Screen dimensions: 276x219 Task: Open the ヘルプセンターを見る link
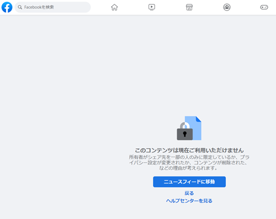coord(189,201)
